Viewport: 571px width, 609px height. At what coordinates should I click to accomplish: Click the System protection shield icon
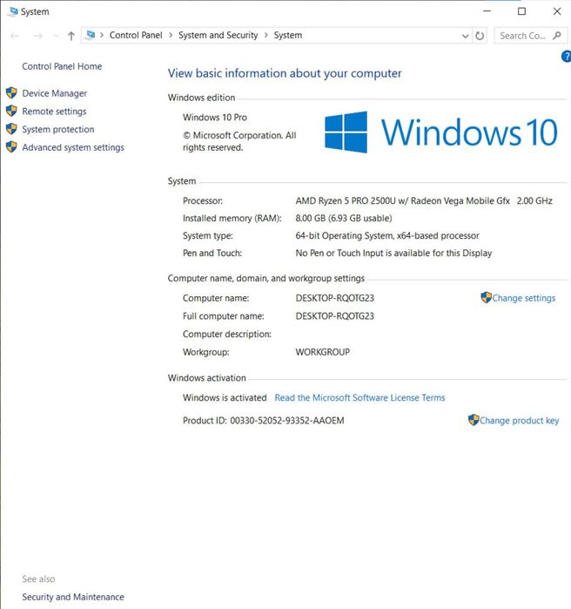point(11,129)
